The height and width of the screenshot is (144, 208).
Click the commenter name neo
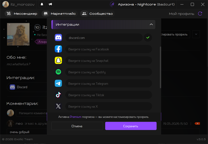(x=19, y=124)
